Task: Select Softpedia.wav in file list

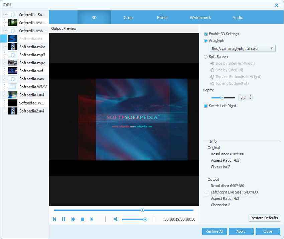Action: 32,79
